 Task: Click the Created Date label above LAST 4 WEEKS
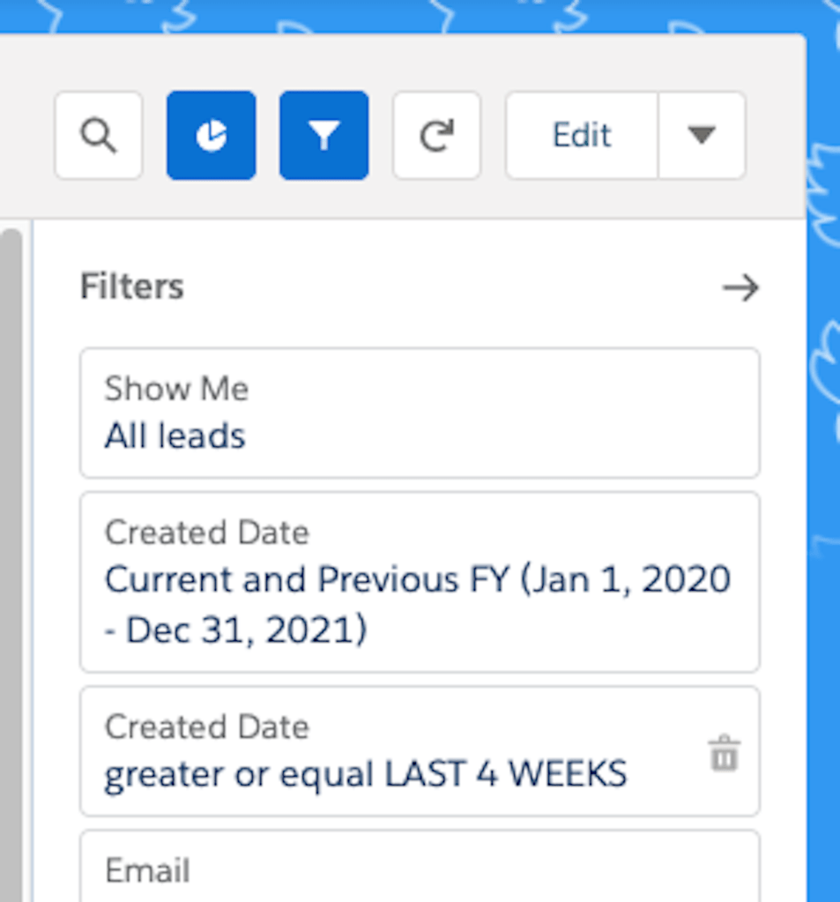(206, 727)
